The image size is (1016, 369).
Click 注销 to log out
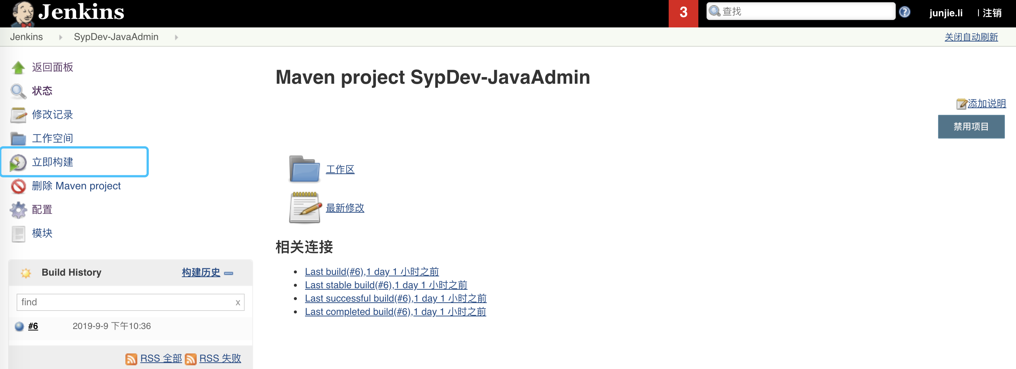[x=992, y=13]
